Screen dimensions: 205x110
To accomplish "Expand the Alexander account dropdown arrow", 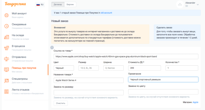I will 198,5.
